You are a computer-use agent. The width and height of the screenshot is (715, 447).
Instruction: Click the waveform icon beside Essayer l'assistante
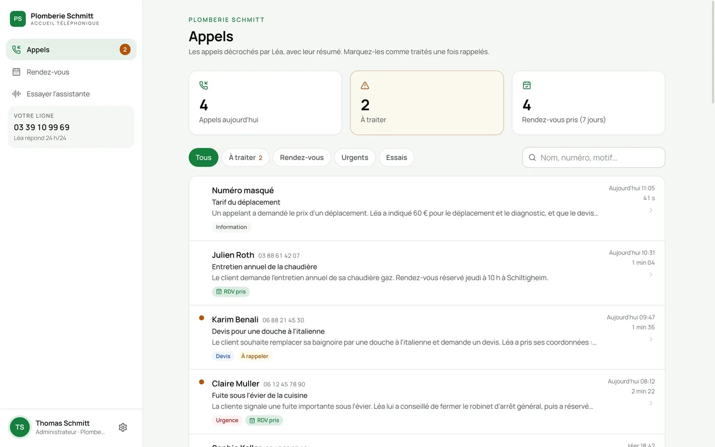16,94
